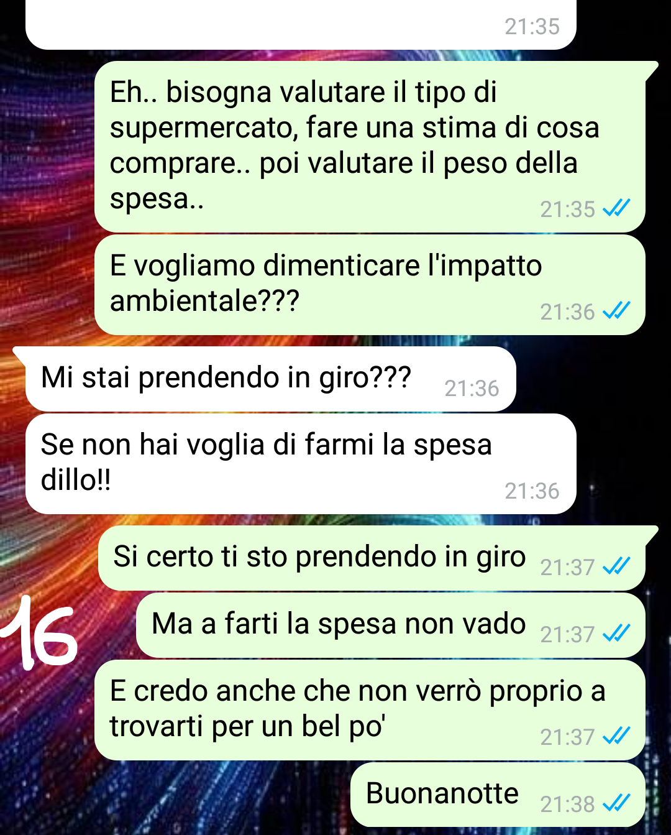Select the 'Buonanotte' message bubble
This screenshot has width=671, height=835.
click(x=498, y=795)
